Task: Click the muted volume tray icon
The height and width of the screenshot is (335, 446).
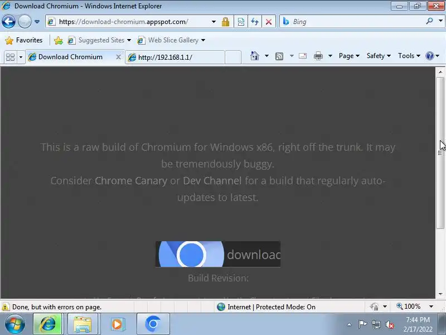Action: pos(389,324)
